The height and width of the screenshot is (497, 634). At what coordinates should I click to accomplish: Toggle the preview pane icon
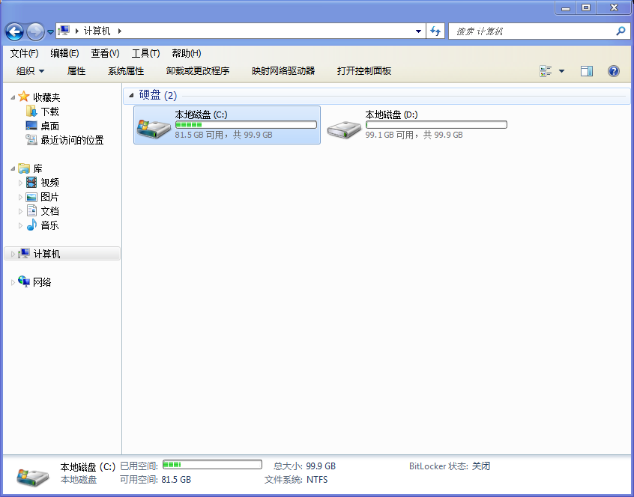point(587,71)
